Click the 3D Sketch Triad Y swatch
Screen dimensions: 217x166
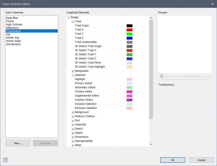129,55
